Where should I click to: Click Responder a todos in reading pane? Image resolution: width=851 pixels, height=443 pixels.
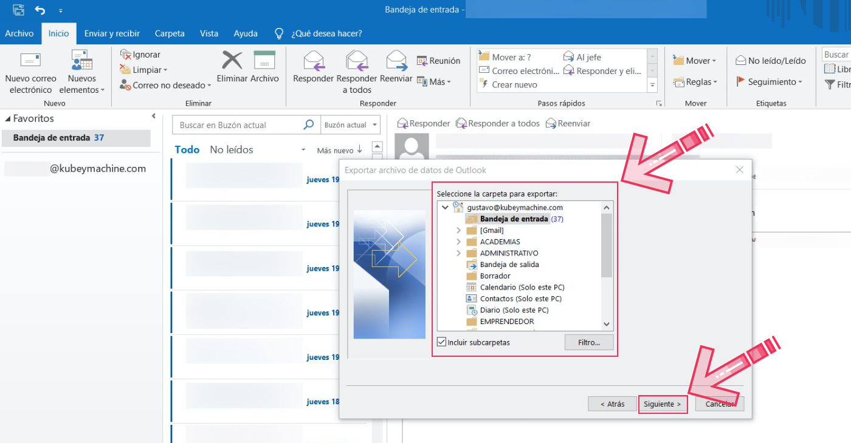(498, 123)
